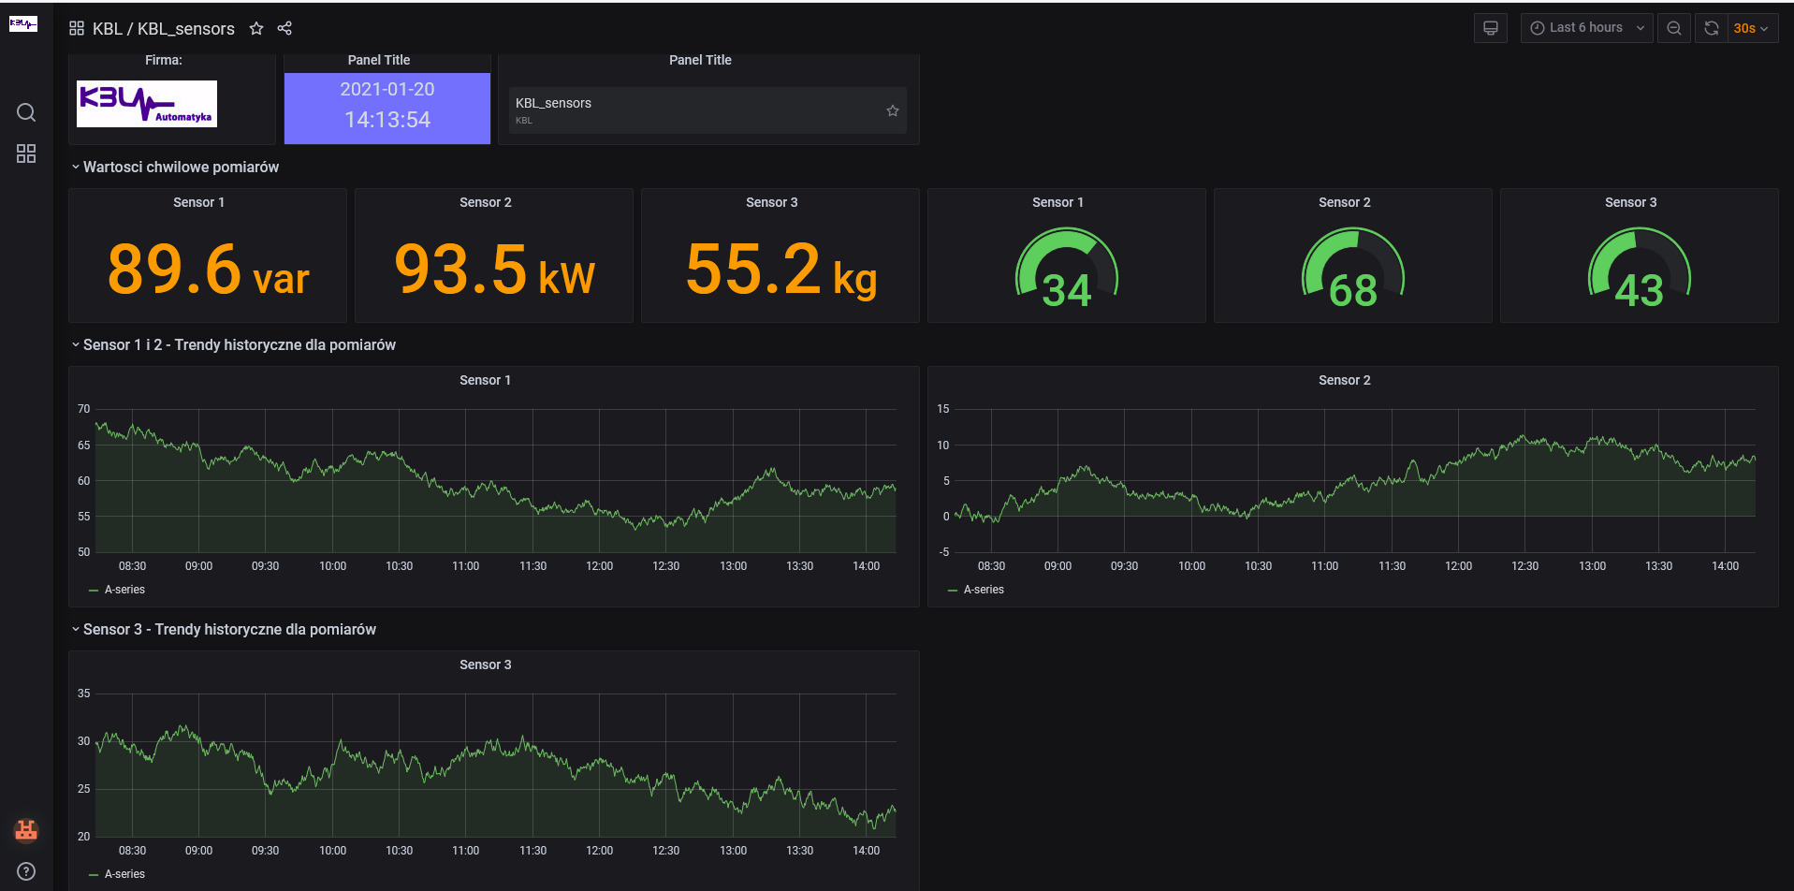Toggle A-series visibility in Sensor 1 graph
This screenshot has height=891, width=1794.
point(123,589)
